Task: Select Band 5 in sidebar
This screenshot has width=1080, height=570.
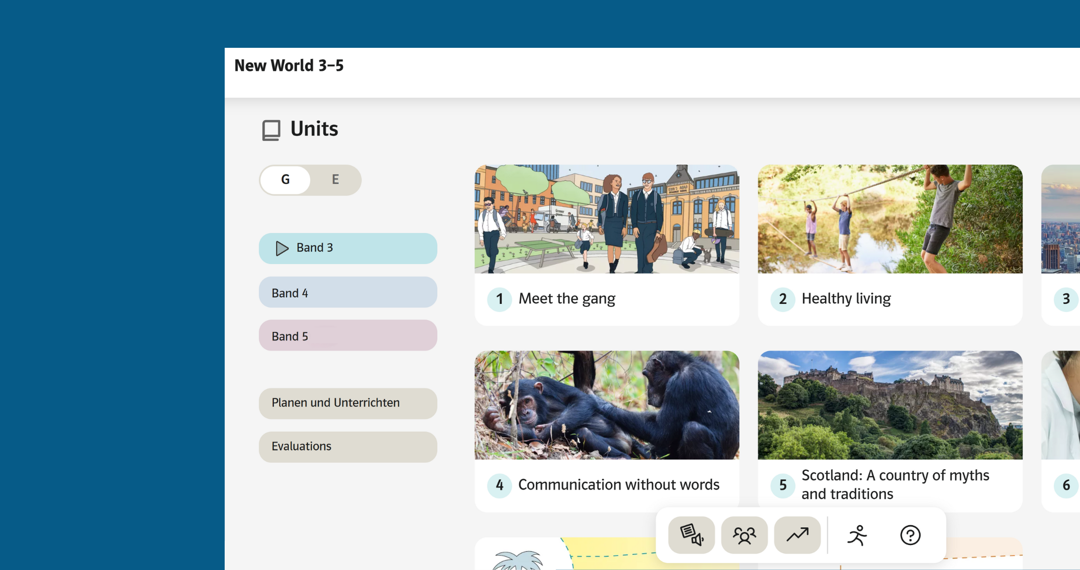Action: 348,336
